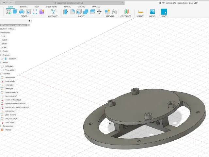Viewport: 209px width, 157px height.
Task: Open the AUTOMATE dropdown menu
Action: point(54,16)
